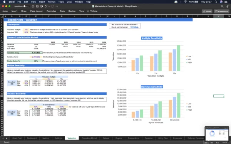Toggle the AutoSave switch
This screenshot has height=144, width=231.
click(x=26, y=6)
